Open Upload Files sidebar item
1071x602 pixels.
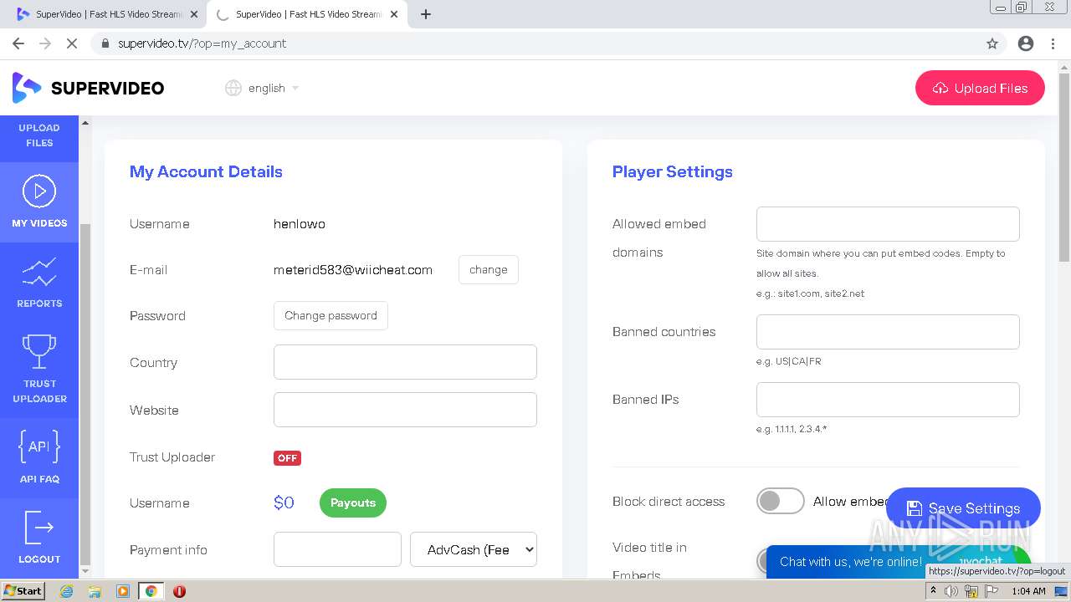39,135
